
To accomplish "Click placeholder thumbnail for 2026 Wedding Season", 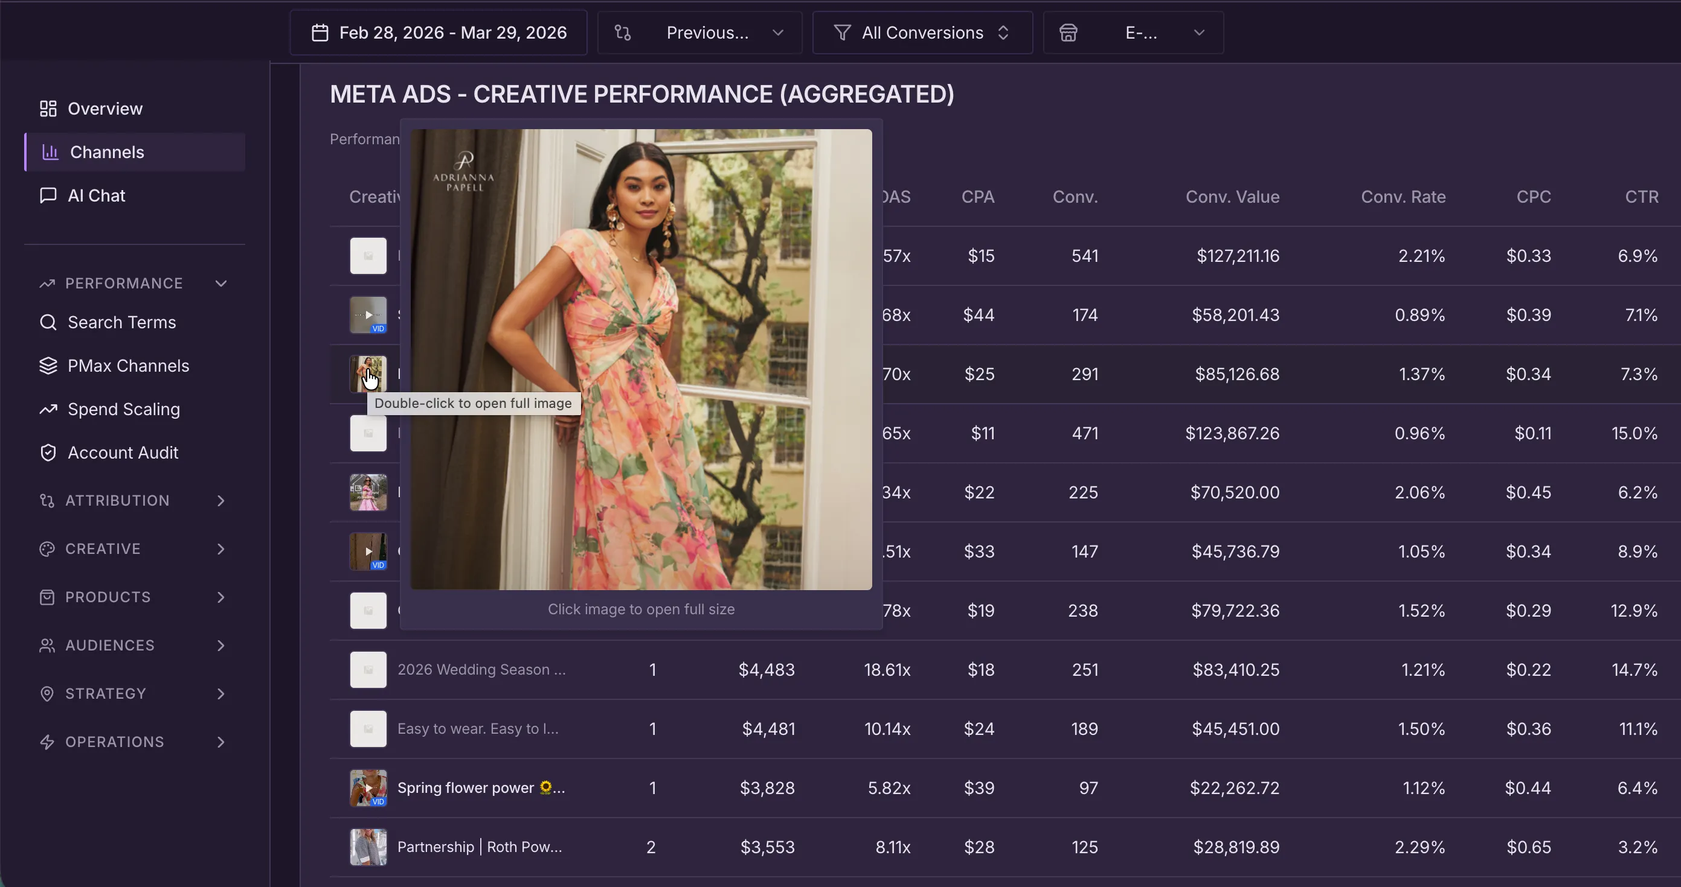I will [x=368, y=670].
